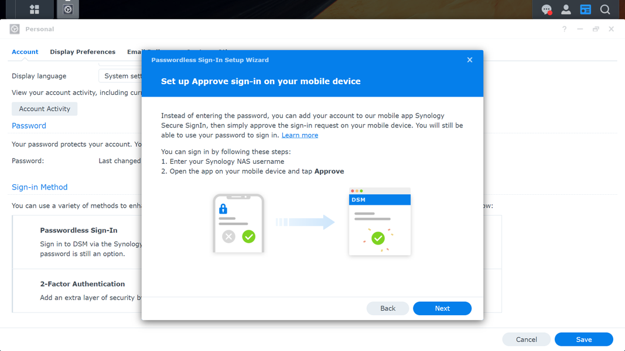Select the Personal settings taskbar icon
Image resolution: width=625 pixels, height=351 pixels.
click(68, 9)
